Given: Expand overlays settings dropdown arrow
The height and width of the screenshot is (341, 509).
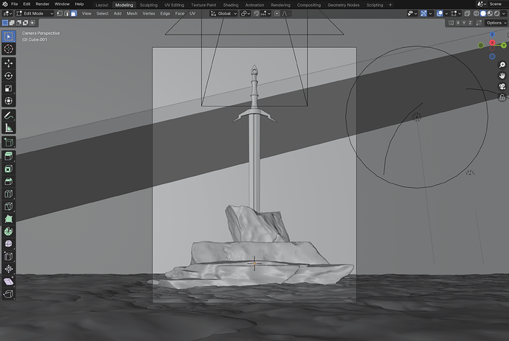Looking at the screenshot, I should 447,13.
